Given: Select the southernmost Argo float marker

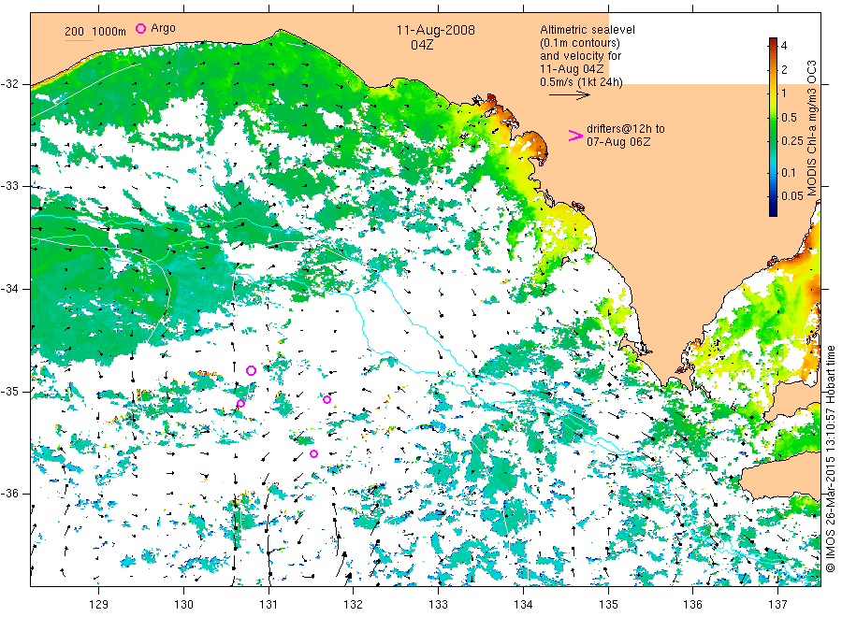Looking at the screenshot, I should point(313,454).
